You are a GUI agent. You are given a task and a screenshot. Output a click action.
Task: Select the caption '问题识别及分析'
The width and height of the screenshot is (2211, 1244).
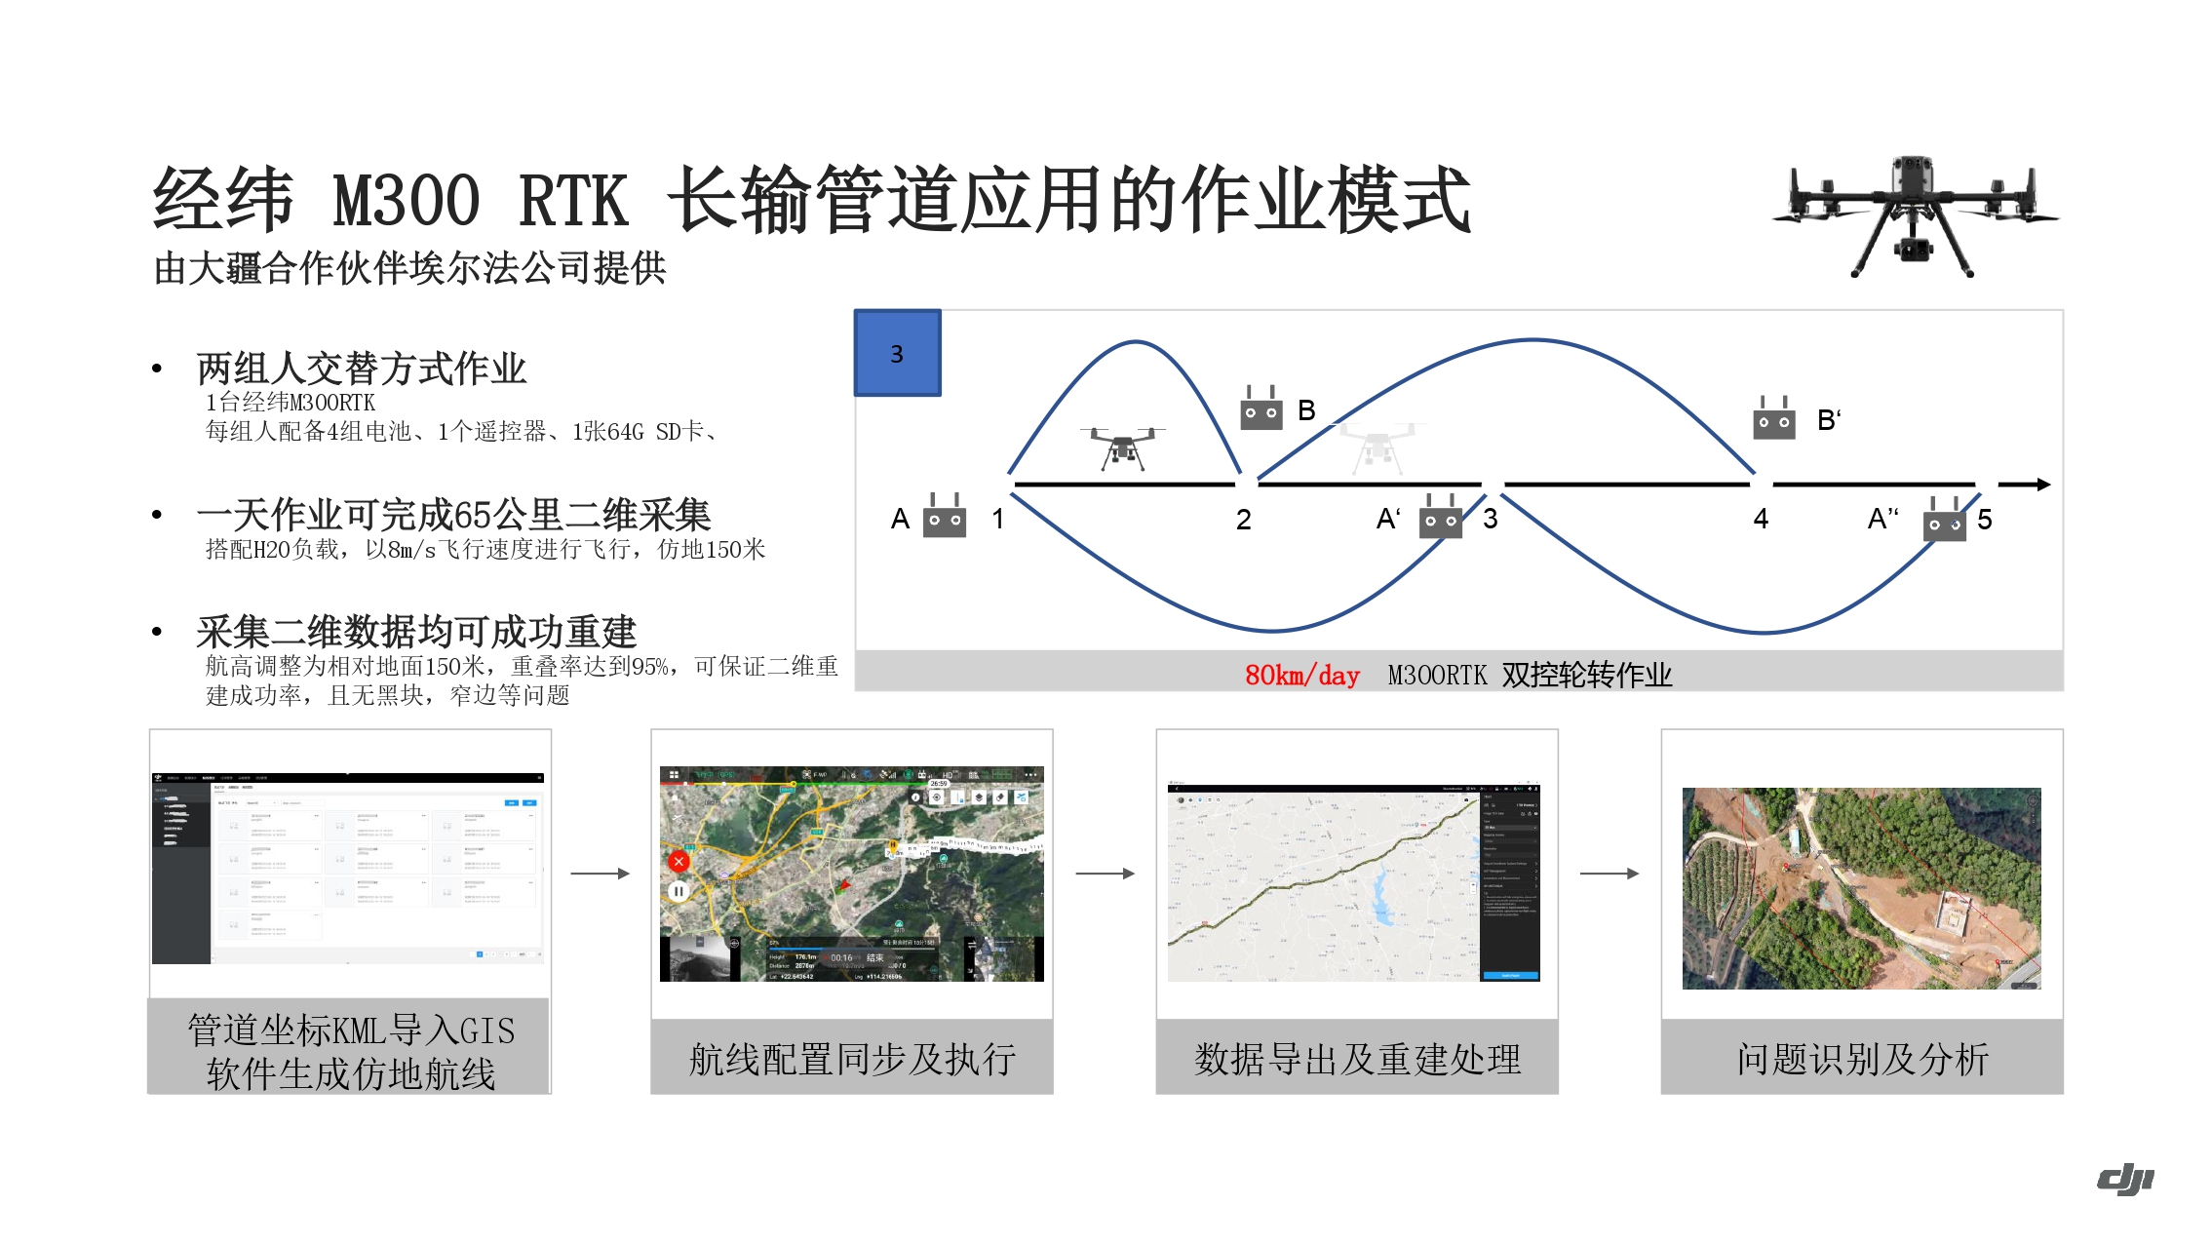pyautogui.click(x=1863, y=1059)
